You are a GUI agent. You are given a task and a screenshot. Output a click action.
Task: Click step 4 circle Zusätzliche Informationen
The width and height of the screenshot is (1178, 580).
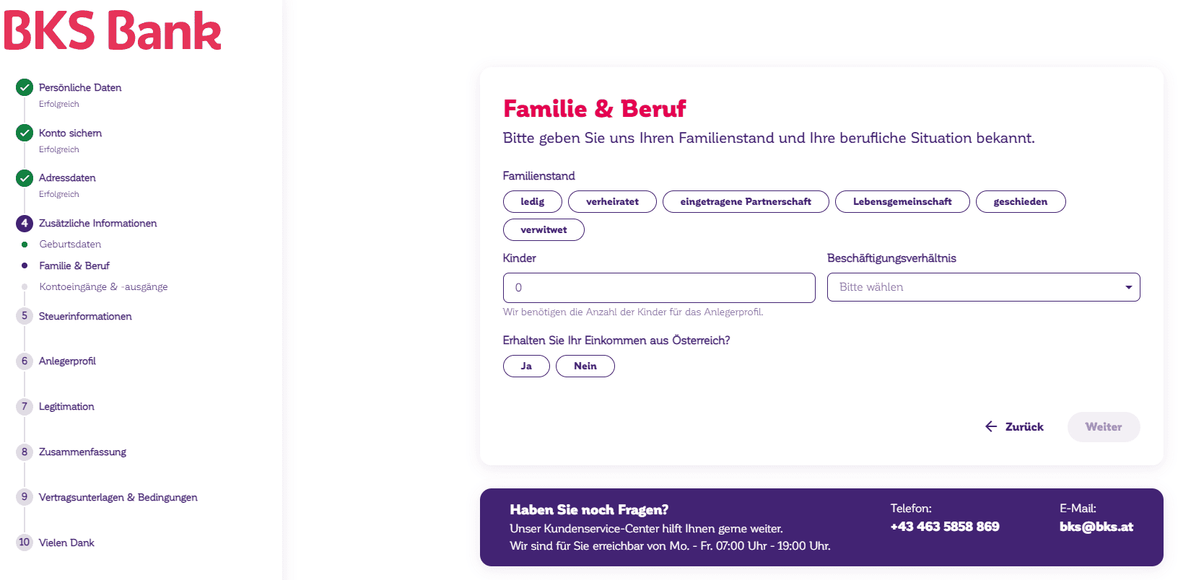(x=25, y=223)
